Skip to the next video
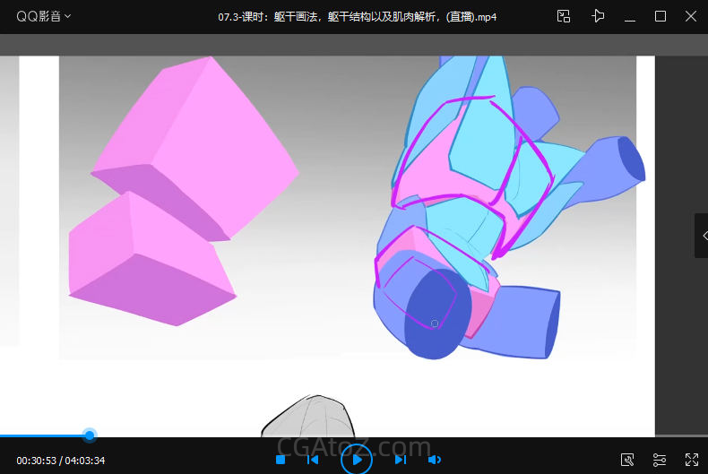 pos(401,460)
